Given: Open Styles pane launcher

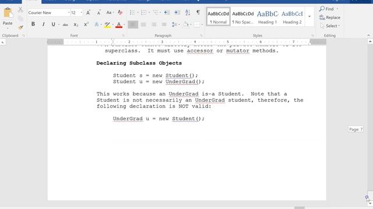Looking at the screenshot, I should pos(312,35).
